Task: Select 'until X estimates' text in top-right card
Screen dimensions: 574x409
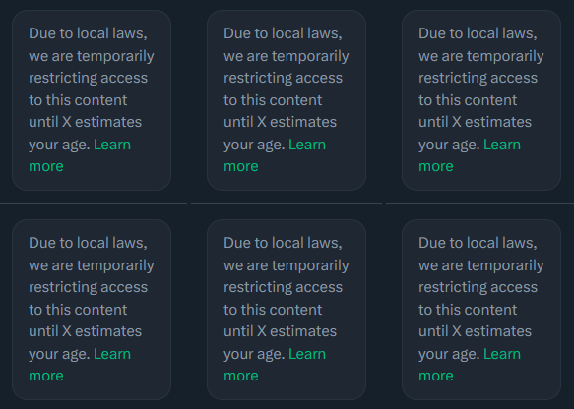Action: pyautogui.click(x=475, y=122)
